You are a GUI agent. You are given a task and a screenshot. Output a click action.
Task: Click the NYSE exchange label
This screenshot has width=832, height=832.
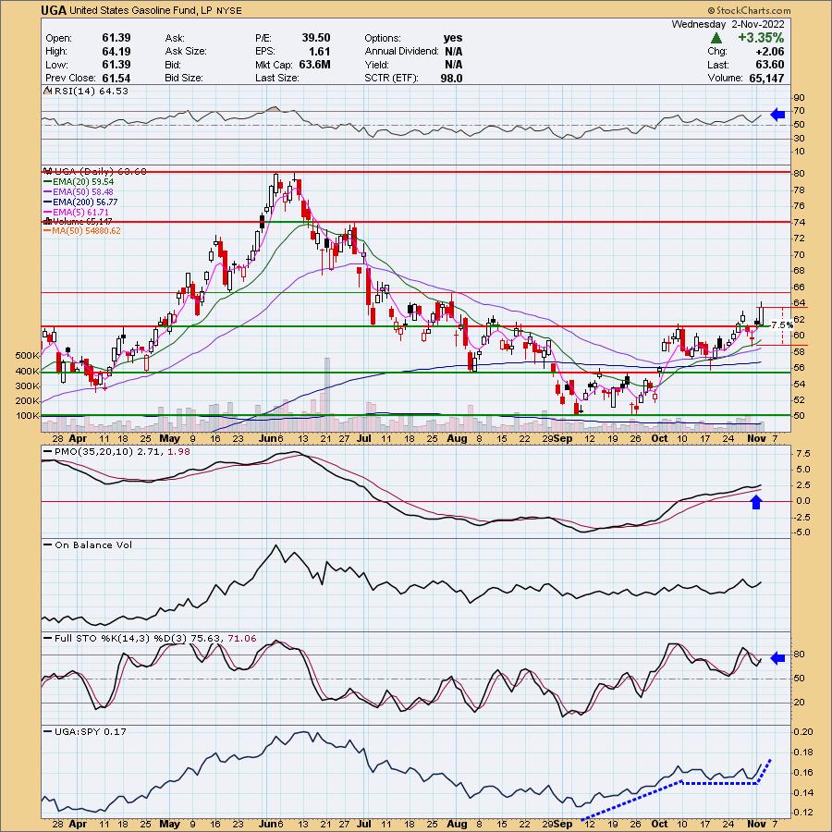coord(229,10)
